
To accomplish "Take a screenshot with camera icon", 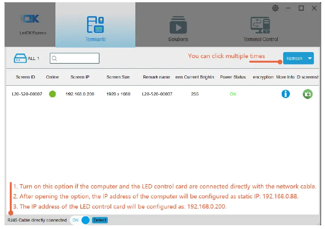I will [308, 94].
